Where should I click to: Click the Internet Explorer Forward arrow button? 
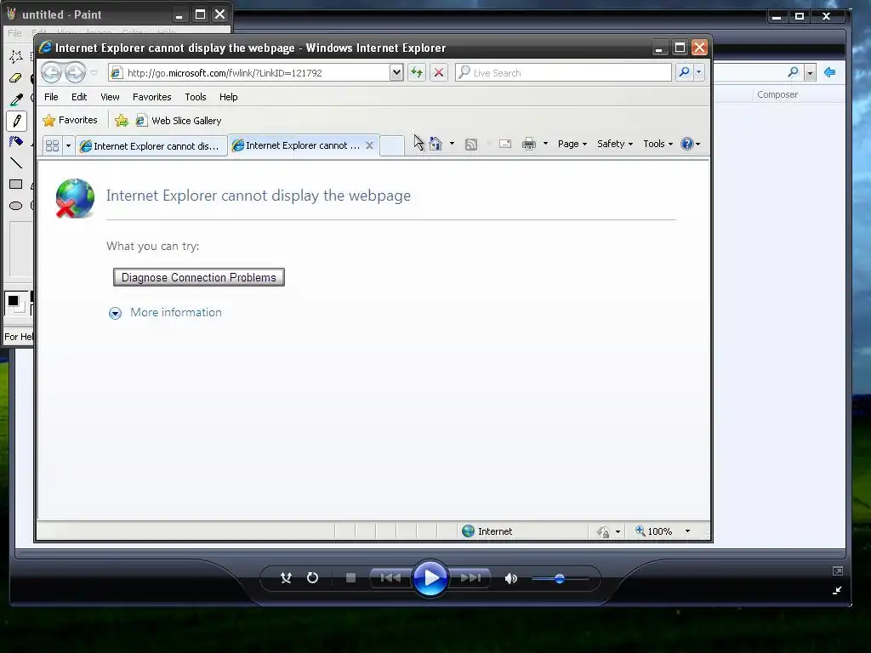click(x=75, y=72)
